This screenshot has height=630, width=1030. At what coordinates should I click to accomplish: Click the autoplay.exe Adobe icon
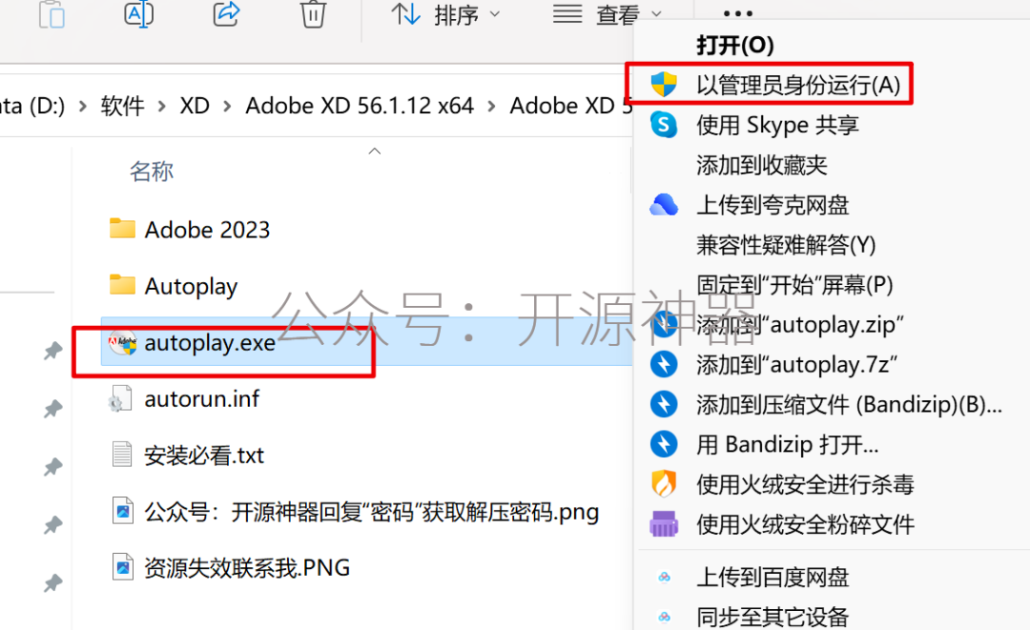pyautogui.click(x=123, y=342)
